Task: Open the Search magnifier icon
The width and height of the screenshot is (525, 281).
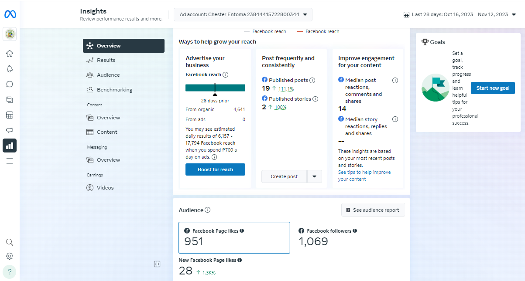Action: pos(10,242)
